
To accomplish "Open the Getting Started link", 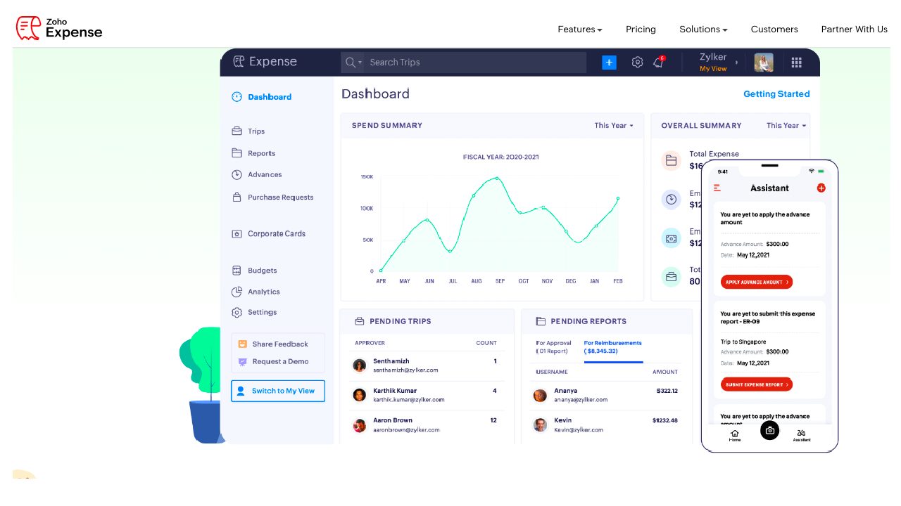I will (x=776, y=94).
